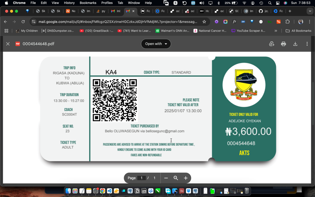Bookmark this page with star icon
The image size is (315, 197).
tap(204, 22)
